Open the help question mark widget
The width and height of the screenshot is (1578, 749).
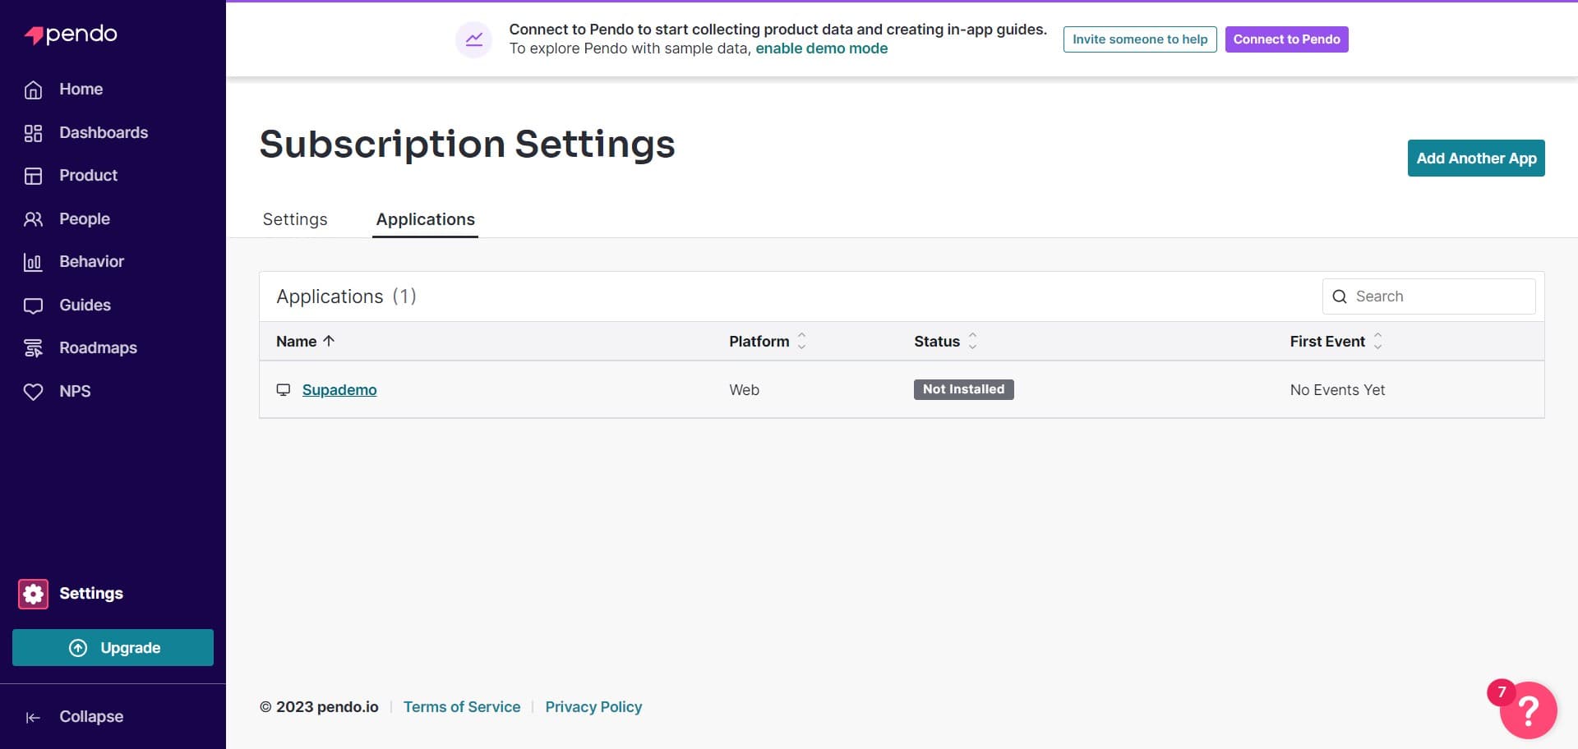1527,710
